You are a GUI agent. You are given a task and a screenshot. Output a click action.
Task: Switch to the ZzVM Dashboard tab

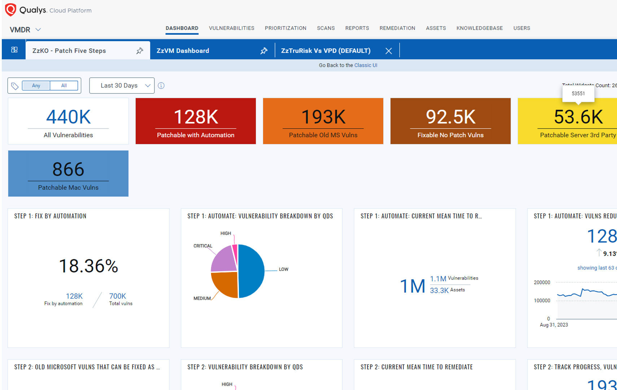pyautogui.click(x=183, y=51)
